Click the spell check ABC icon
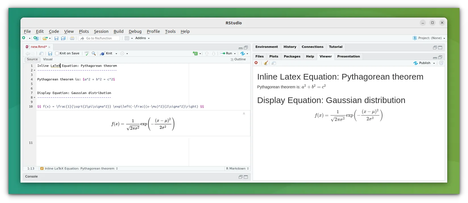 click(87, 53)
